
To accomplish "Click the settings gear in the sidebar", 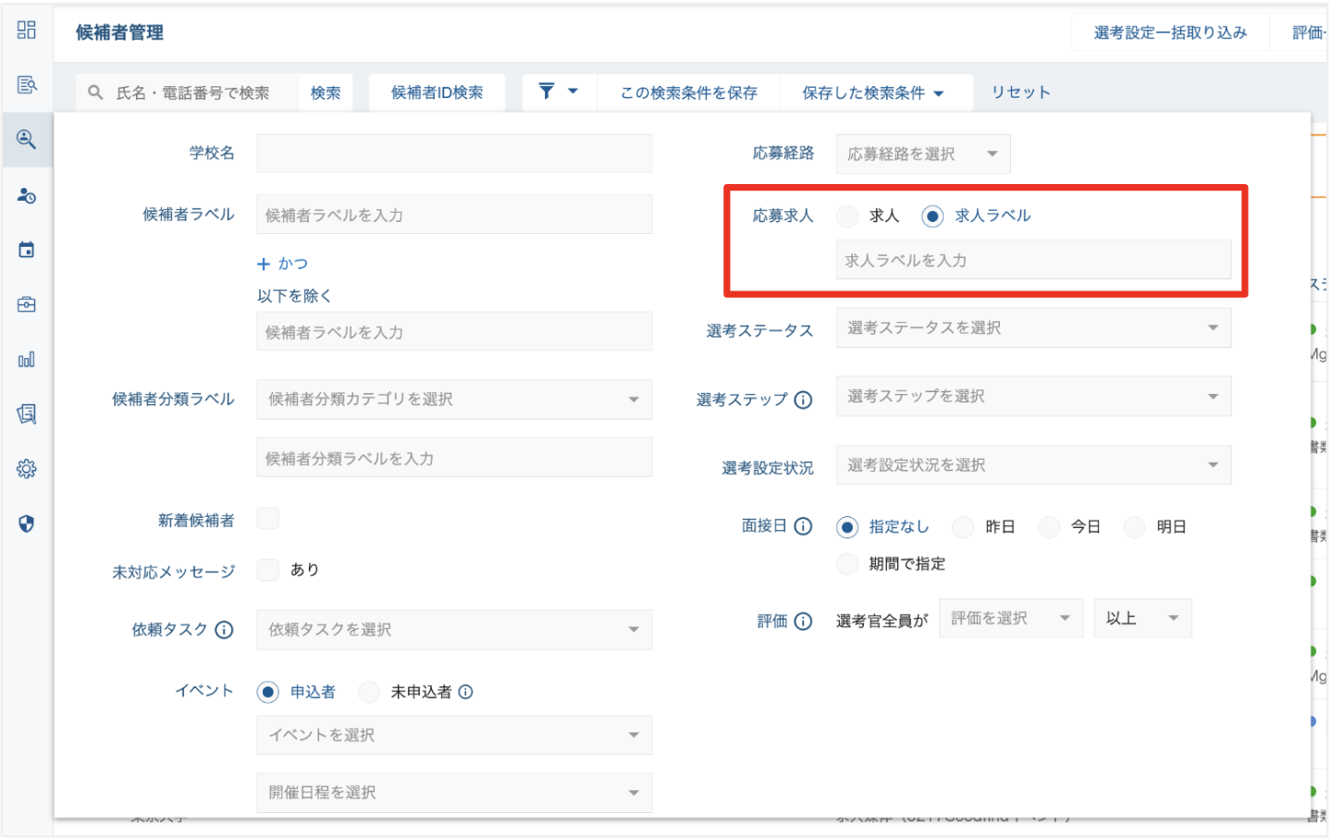I will pyautogui.click(x=27, y=468).
